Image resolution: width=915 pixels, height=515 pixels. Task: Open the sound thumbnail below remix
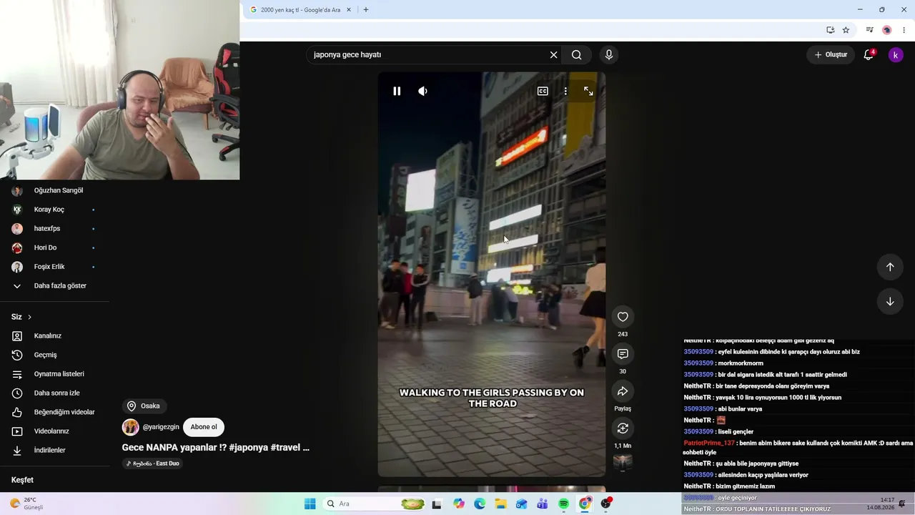pos(623,463)
